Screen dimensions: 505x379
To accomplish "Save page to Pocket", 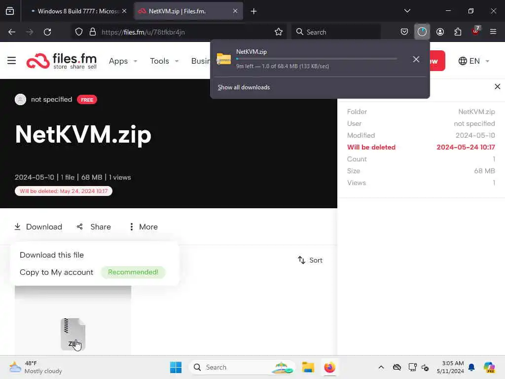I will pos(404,32).
